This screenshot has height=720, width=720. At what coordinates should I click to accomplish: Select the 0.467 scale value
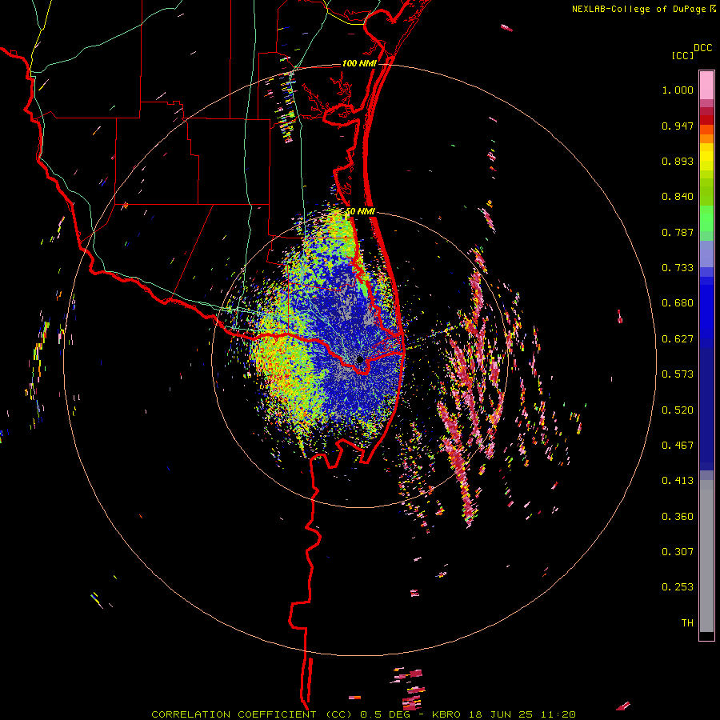click(678, 446)
